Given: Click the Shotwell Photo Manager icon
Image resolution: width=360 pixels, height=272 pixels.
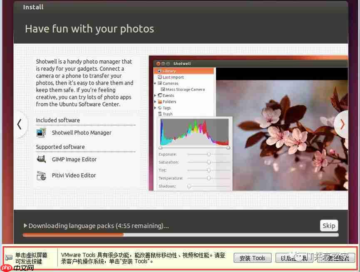Looking at the screenshot, I should [41, 133].
